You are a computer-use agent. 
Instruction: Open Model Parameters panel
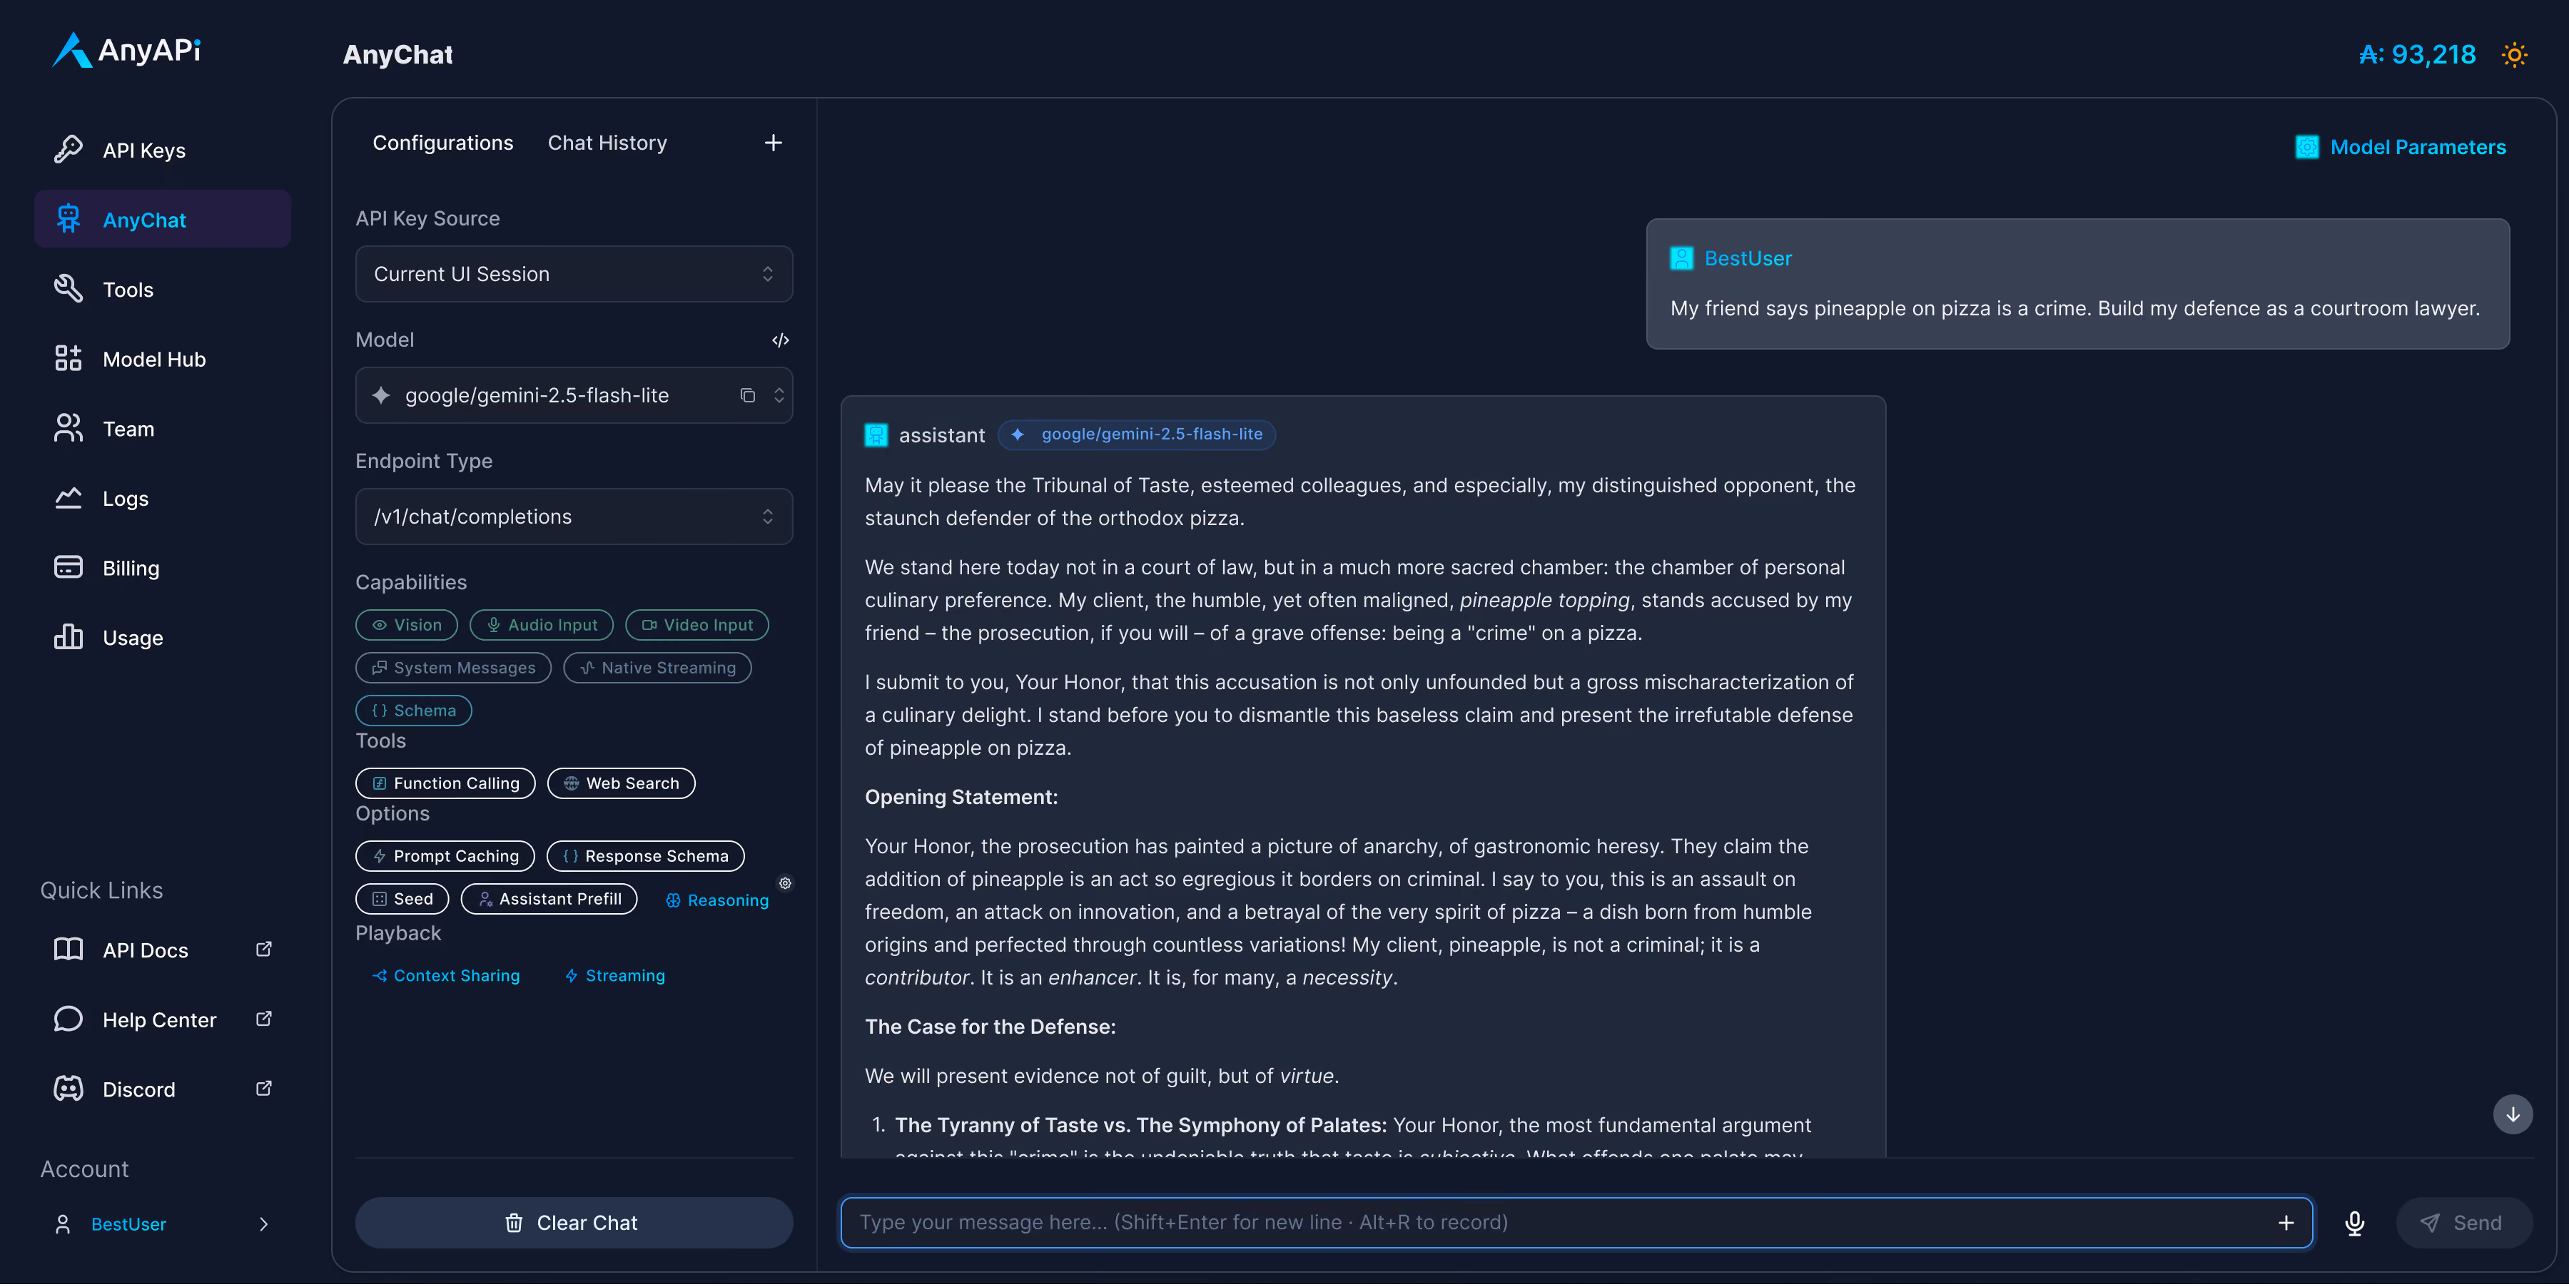2399,148
